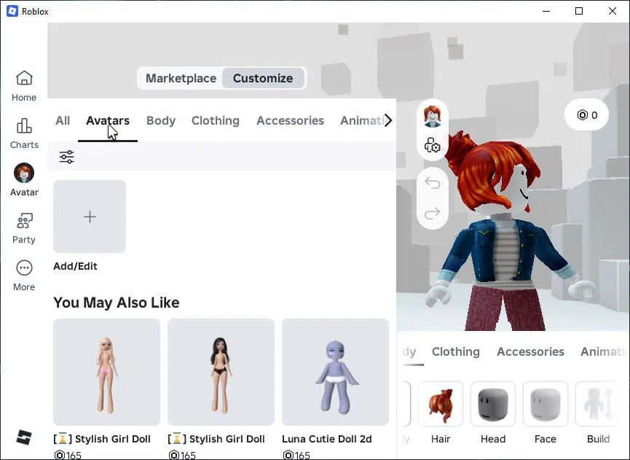Click the Luna Cutie Doll 2d title
This screenshot has height=460, width=630.
coord(326,439)
